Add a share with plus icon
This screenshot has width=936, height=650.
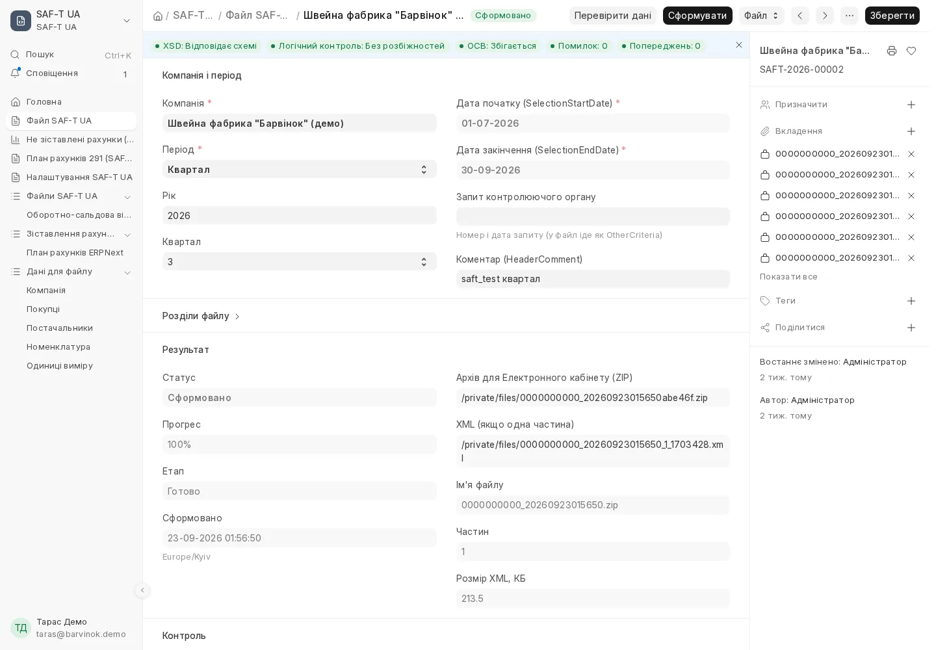tap(911, 328)
